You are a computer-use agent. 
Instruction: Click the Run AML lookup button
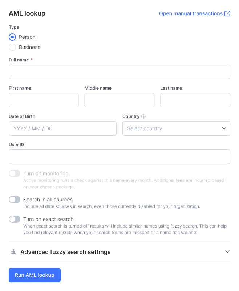(x=35, y=275)
